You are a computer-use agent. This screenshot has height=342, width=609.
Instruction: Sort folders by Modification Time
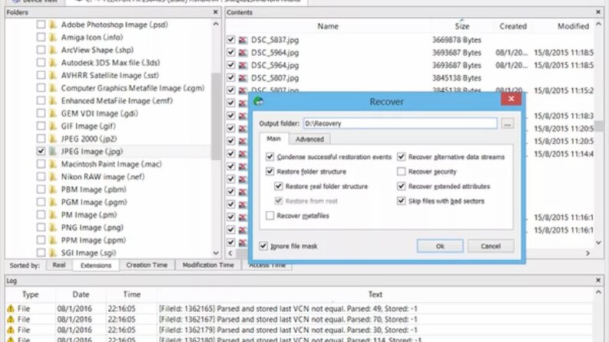[x=208, y=265]
